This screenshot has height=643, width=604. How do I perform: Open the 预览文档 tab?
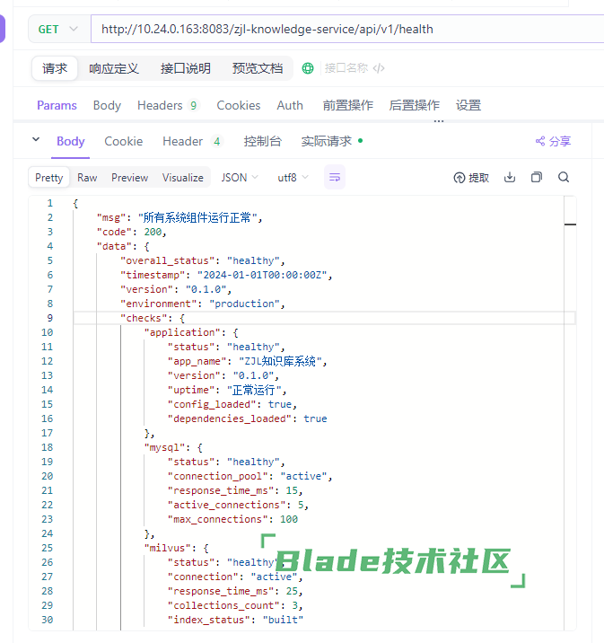(x=258, y=68)
